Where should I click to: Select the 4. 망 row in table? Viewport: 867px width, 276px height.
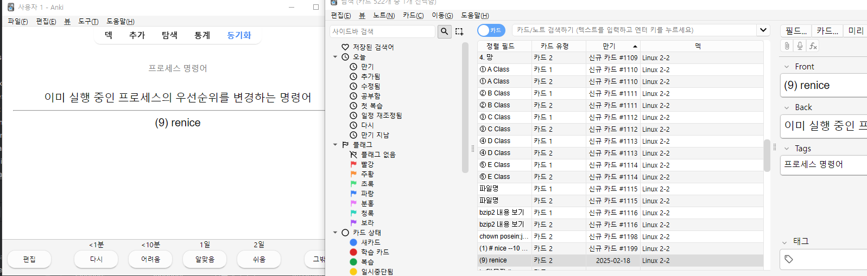[621, 57]
